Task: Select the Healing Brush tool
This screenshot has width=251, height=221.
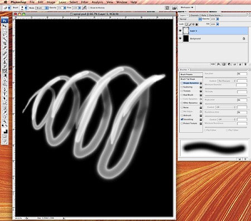Action: 4,54
